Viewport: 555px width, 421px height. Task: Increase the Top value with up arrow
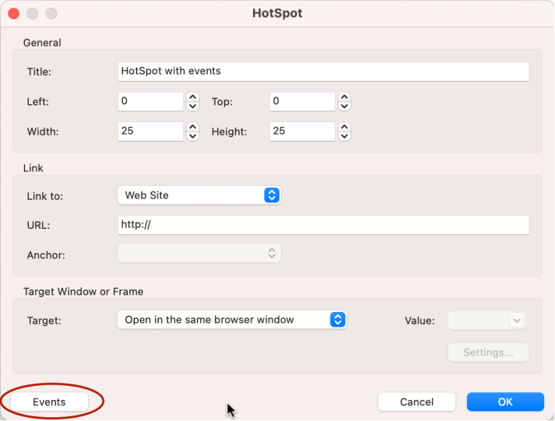tap(344, 97)
